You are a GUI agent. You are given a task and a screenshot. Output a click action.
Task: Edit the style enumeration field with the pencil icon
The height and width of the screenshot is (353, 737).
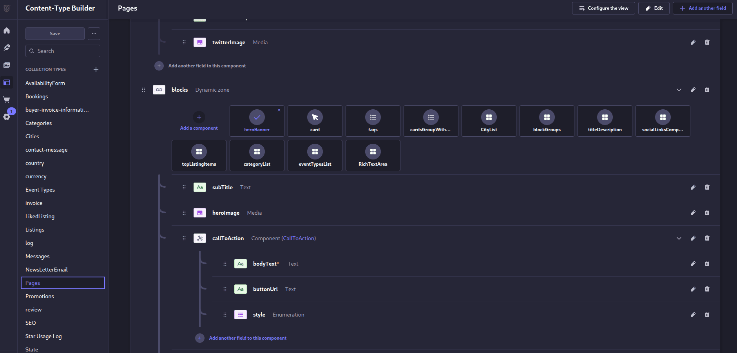click(x=693, y=315)
